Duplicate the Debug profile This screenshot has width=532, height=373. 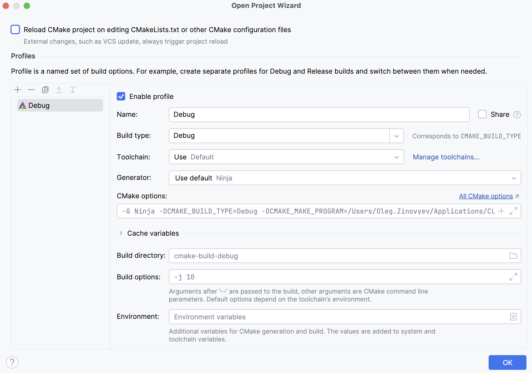(45, 90)
